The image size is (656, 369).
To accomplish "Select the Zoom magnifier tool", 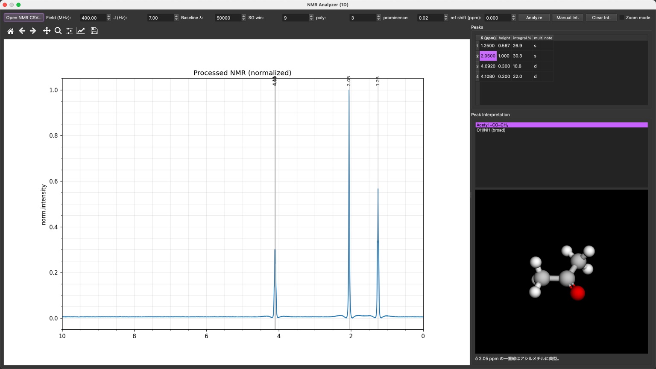I will click(x=58, y=31).
